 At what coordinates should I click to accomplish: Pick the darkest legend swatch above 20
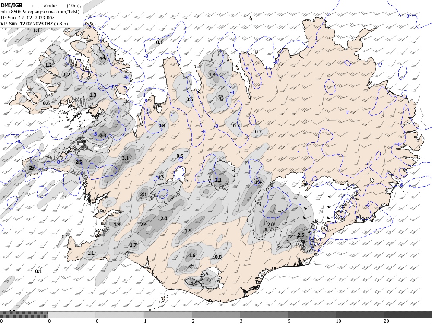[x=408, y=314]
